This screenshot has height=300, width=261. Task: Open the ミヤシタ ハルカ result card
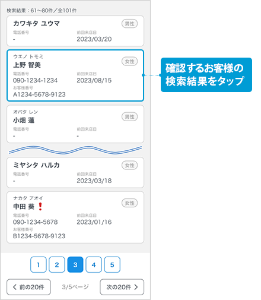pos(75,172)
